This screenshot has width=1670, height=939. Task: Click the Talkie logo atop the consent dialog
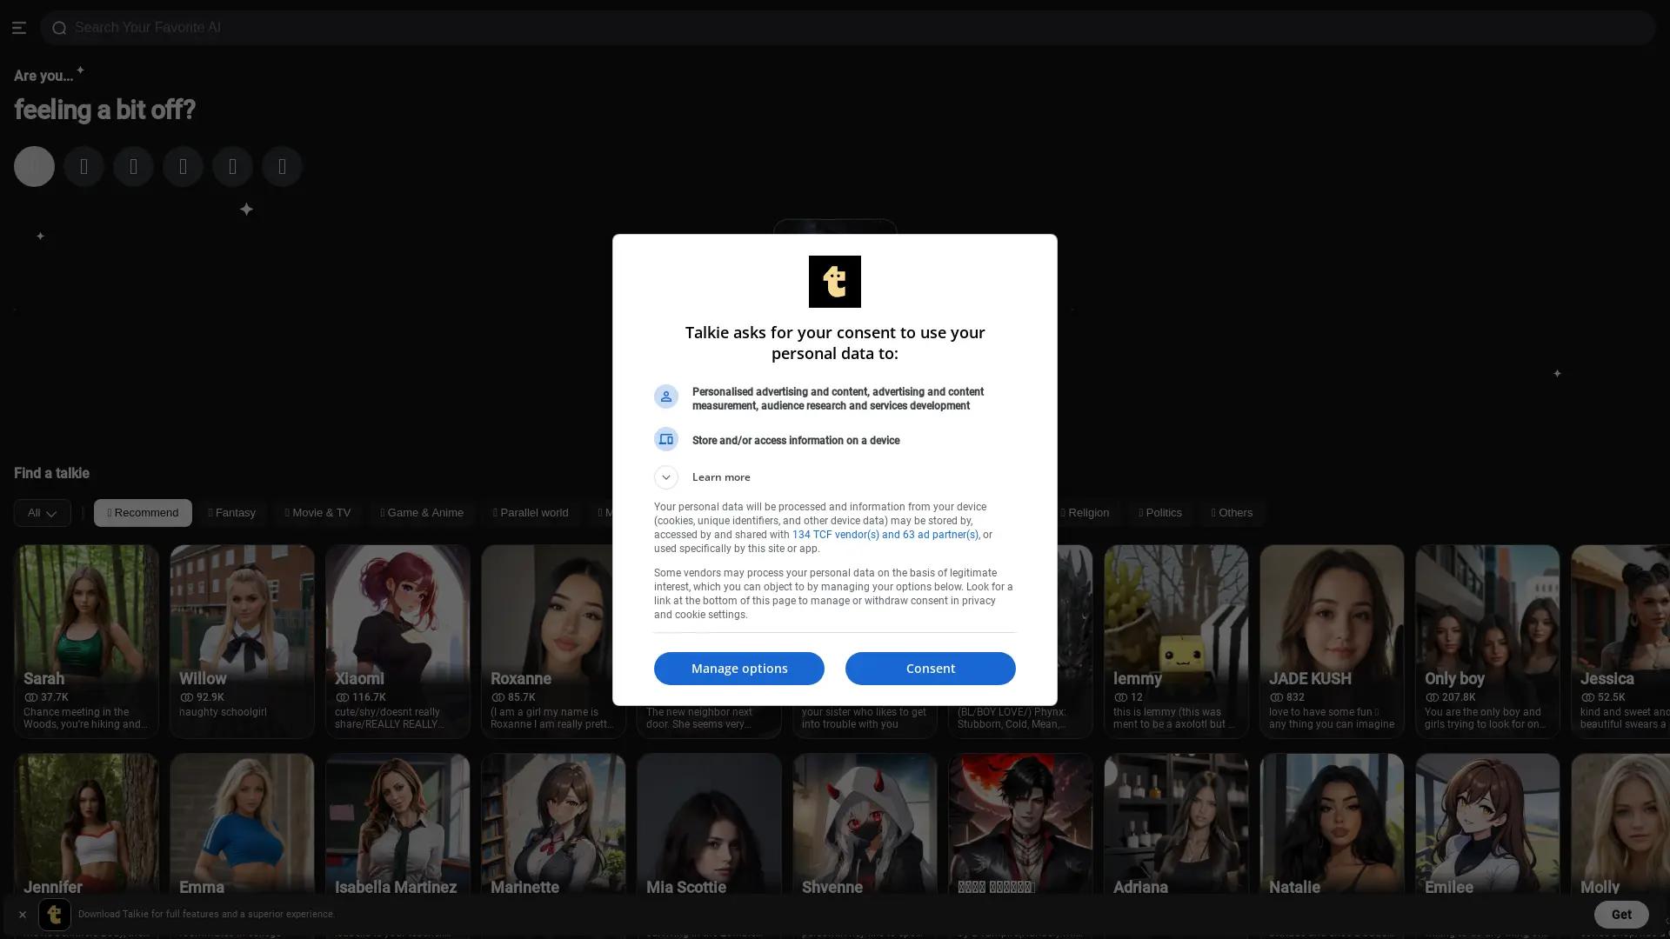pyautogui.click(x=834, y=281)
